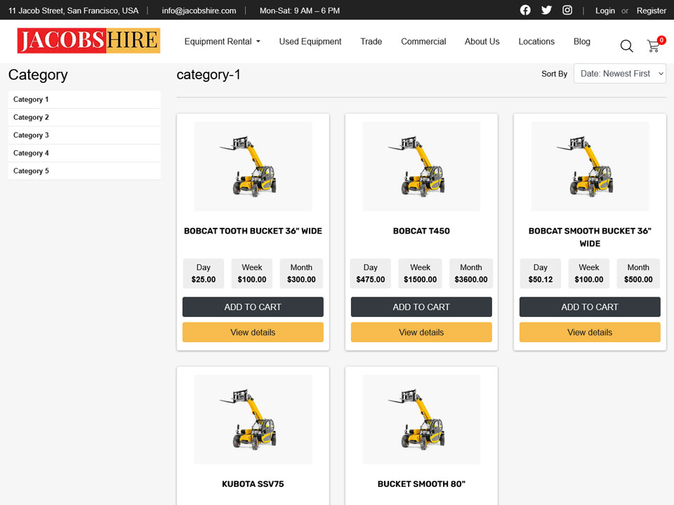Expand the Equipment Rental dropdown menu
The width and height of the screenshot is (674, 505).
click(222, 41)
